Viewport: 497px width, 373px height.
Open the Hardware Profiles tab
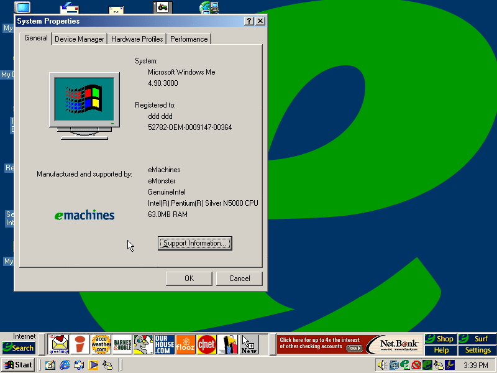[x=137, y=39]
